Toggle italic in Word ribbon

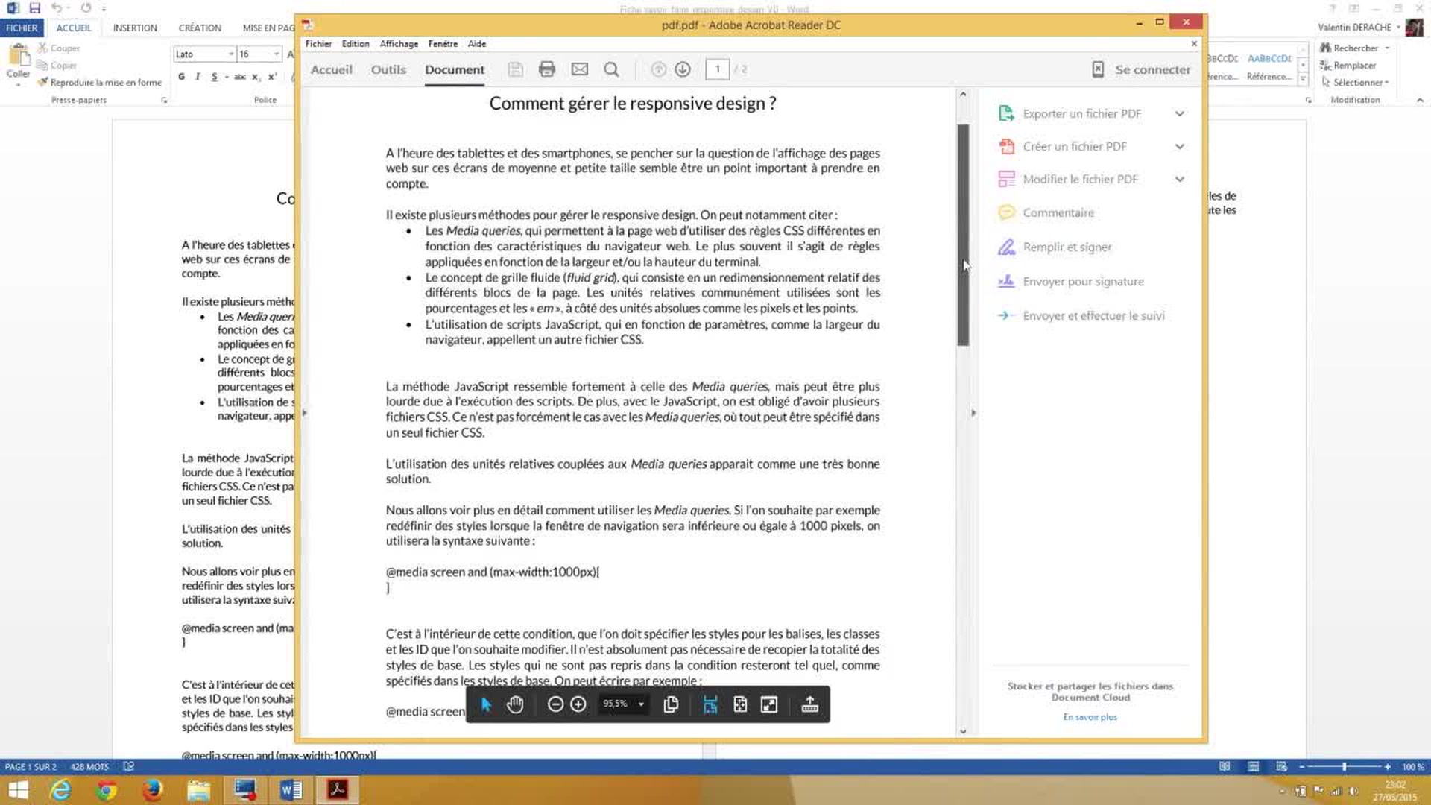click(198, 77)
